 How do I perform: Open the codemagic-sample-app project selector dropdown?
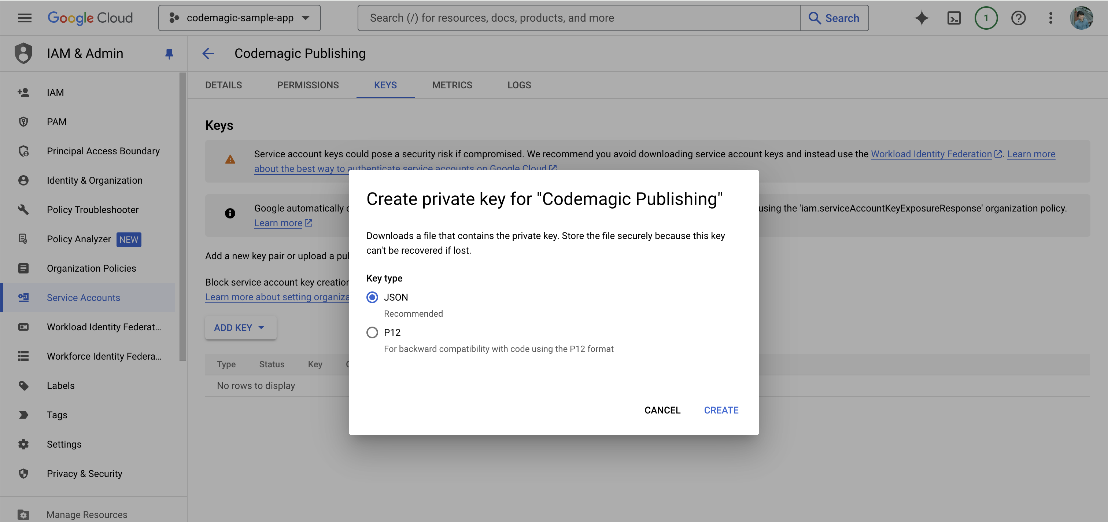coord(239,18)
